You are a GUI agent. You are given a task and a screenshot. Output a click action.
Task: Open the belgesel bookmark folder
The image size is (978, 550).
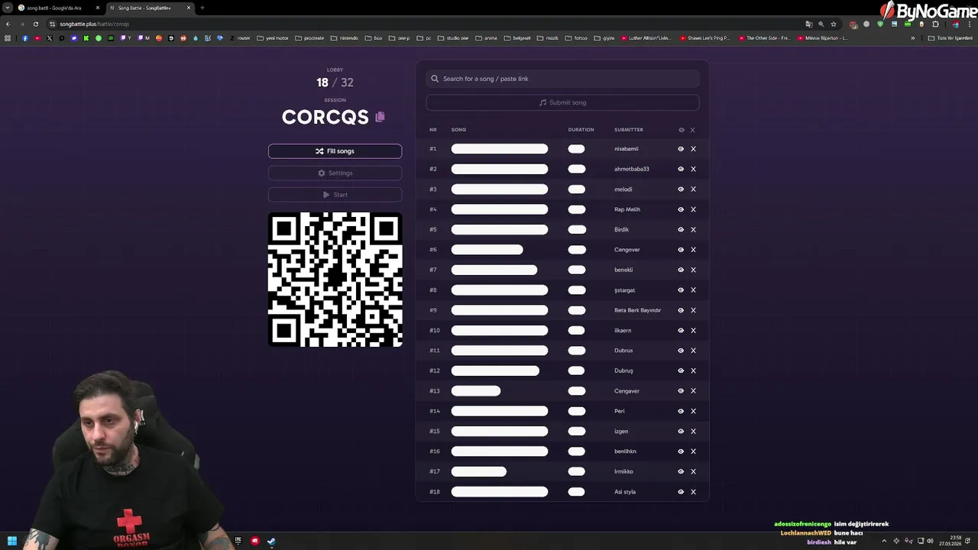click(517, 37)
